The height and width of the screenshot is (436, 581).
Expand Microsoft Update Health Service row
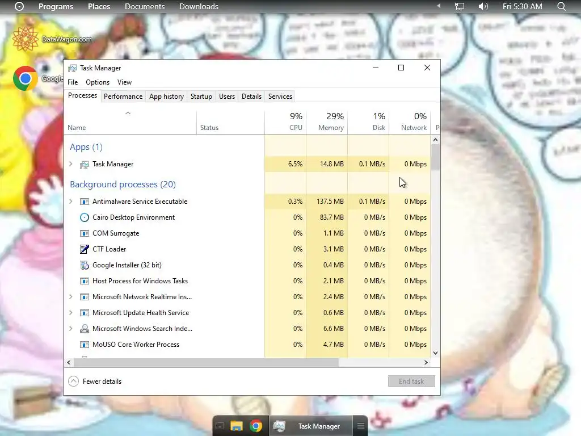(x=71, y=313)
